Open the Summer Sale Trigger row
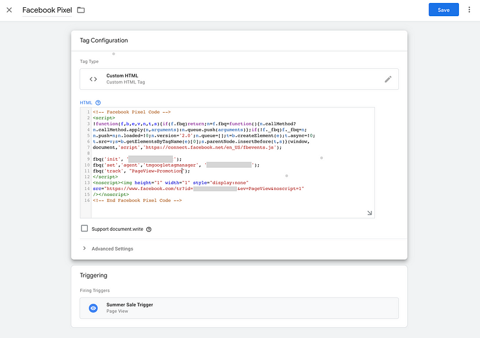 tap(239, 308)
